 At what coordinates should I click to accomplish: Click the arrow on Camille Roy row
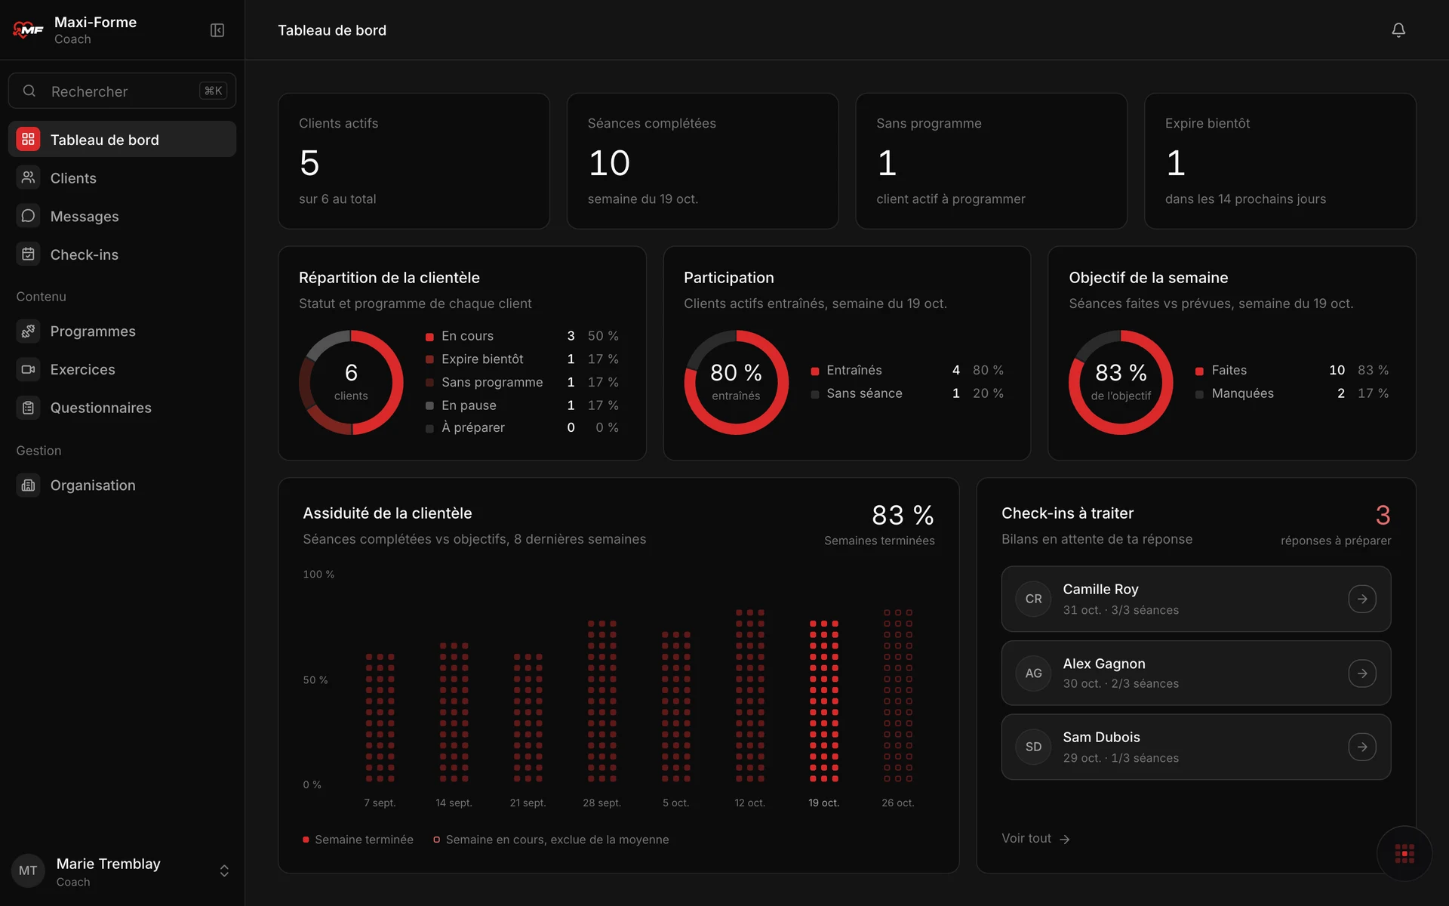(x=1362, y=599)
